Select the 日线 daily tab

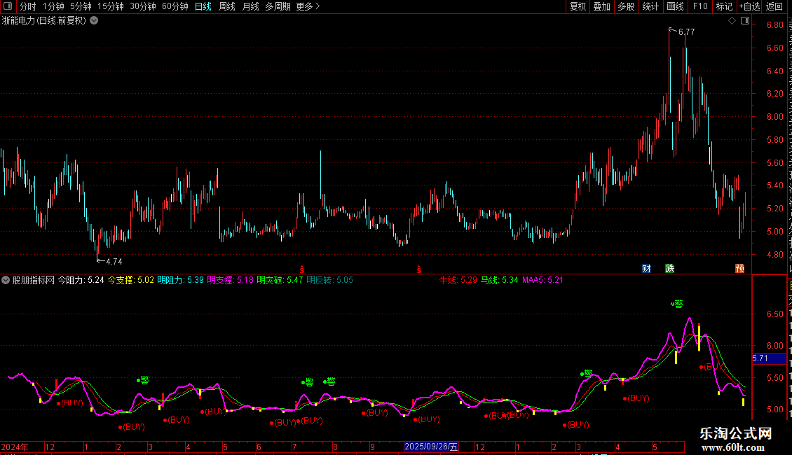(203, 6)
